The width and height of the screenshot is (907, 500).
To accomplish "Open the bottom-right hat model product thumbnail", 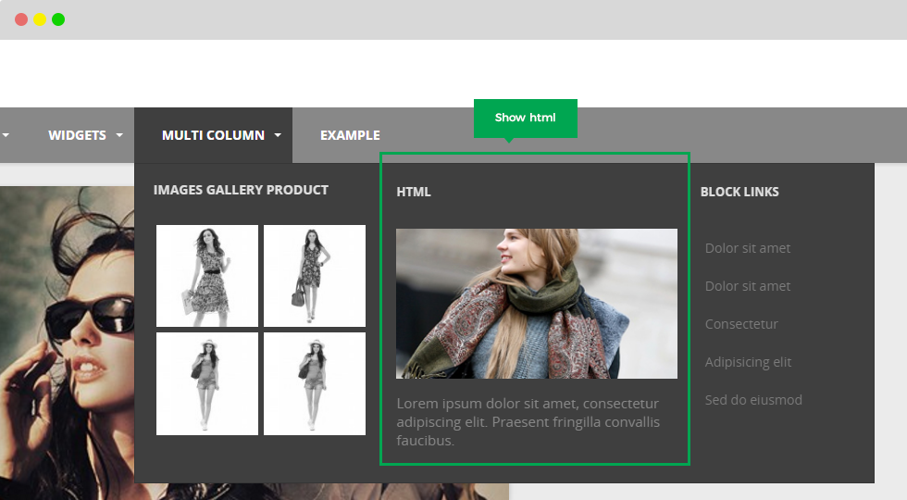I will point(315,383).
